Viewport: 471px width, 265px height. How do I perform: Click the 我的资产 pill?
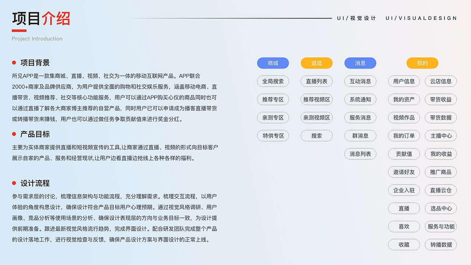tap(404, 99)
